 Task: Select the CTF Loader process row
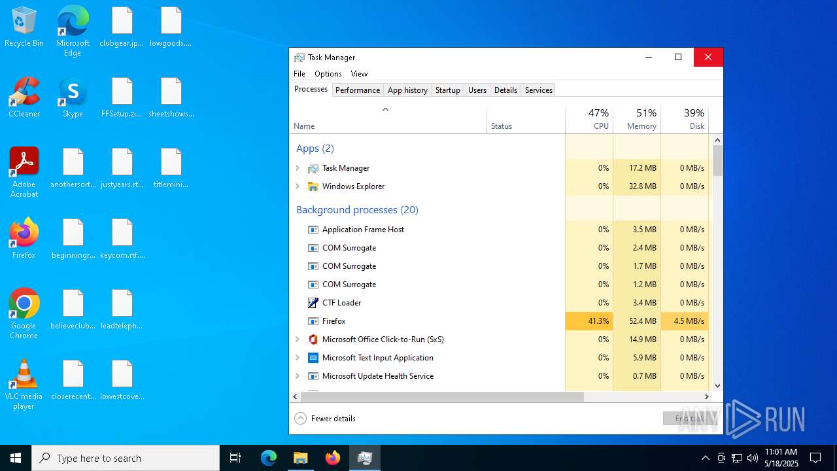click(x=500, y=303)
